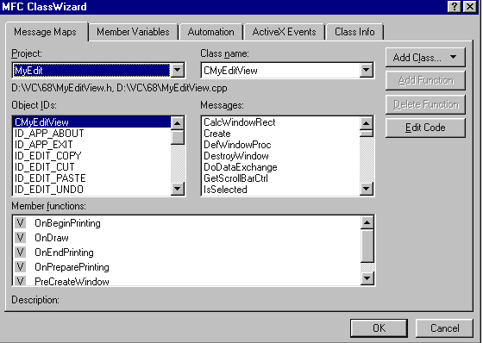The image size is (483, 343).
Task: Expand the Project dropdown arrow
Action: 177,70
